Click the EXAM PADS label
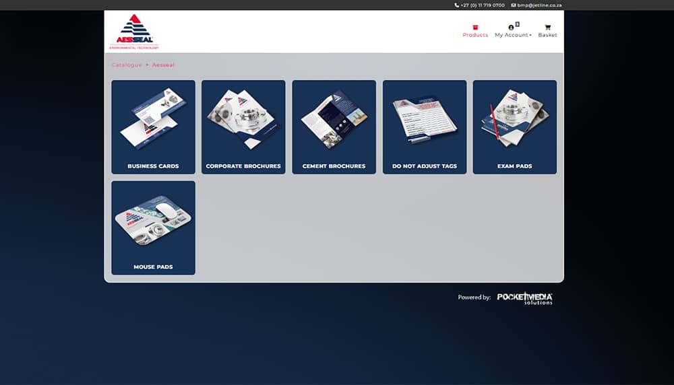674x385 pixels. point(514,166)
